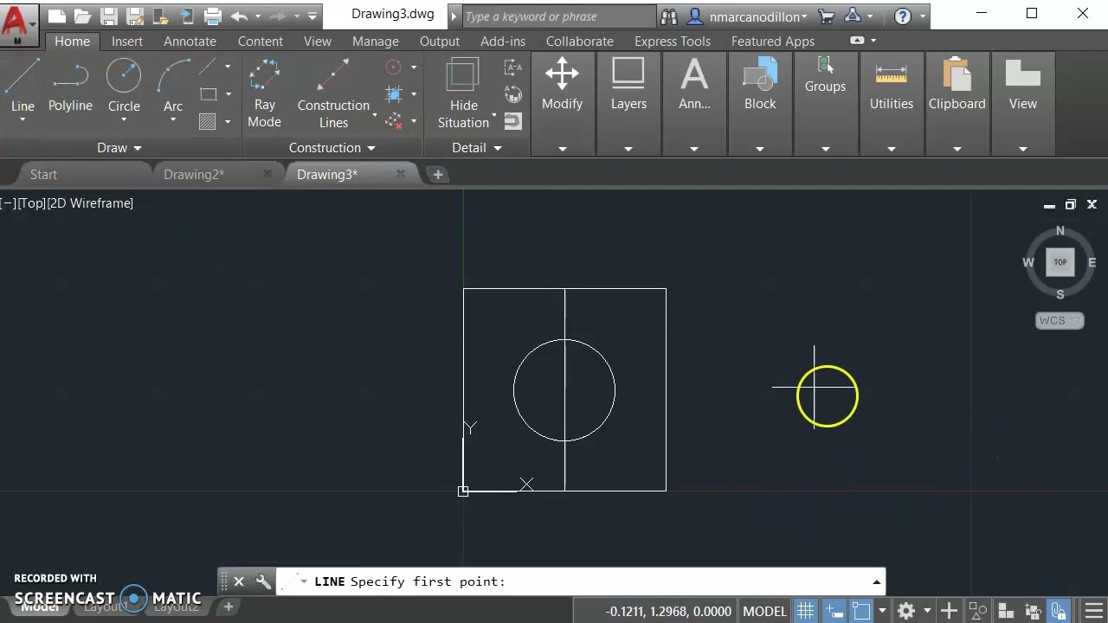
Task: Open the Layers panel
Action: [628, 104]
